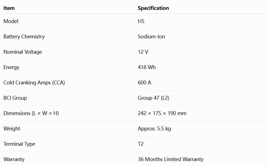The height and width of the screenshot is (166, 268).
Task: Click the Specification column header
Action: (x=153, y=8)
